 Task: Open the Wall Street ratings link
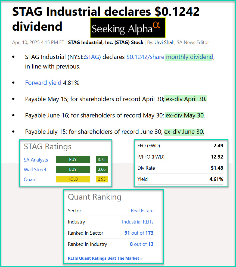click(35, 170)
